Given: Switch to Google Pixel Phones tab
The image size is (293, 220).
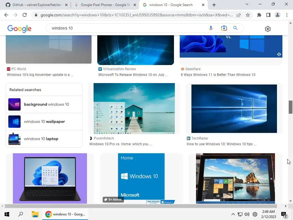Looking at the screenshot, I should click(105, 5).
